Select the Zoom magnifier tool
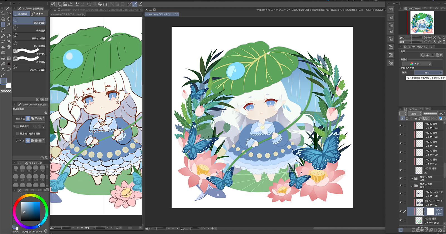The width and height of the screenshot is (446, 234). [x=3, y=13]
